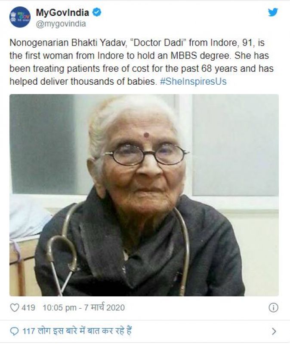Open the tweet info icon
This screenshot has width=290, height=344.
(273, 307)
